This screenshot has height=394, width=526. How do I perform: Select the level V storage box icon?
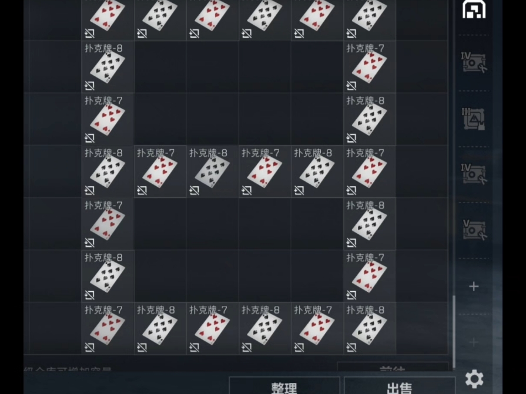pos(474,230)
